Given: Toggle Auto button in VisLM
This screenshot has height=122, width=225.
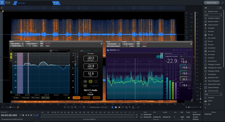Looking at the screenshot, I should point(85,86).
